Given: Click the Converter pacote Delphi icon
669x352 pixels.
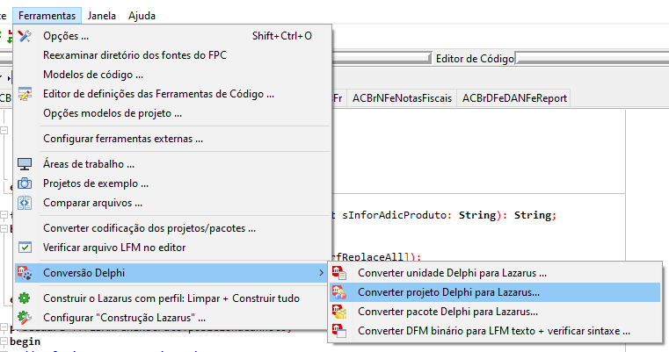Looking at the screenshot, I should pyautogui.click(x=339, y=312).
